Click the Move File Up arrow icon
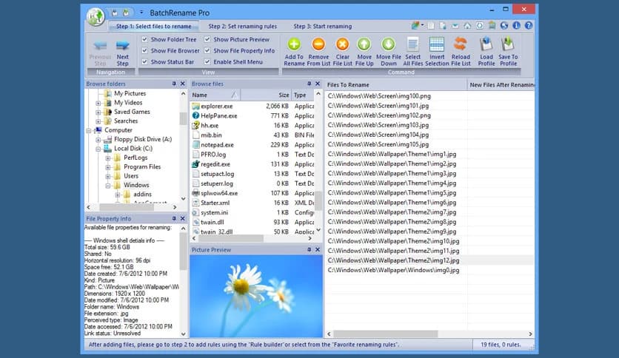 click(364, 44)
